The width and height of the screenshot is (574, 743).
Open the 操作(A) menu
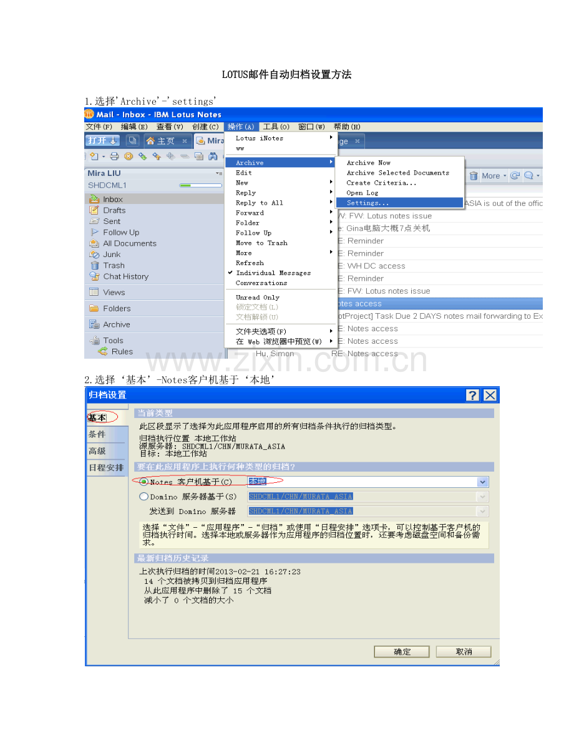click(241, 127)
